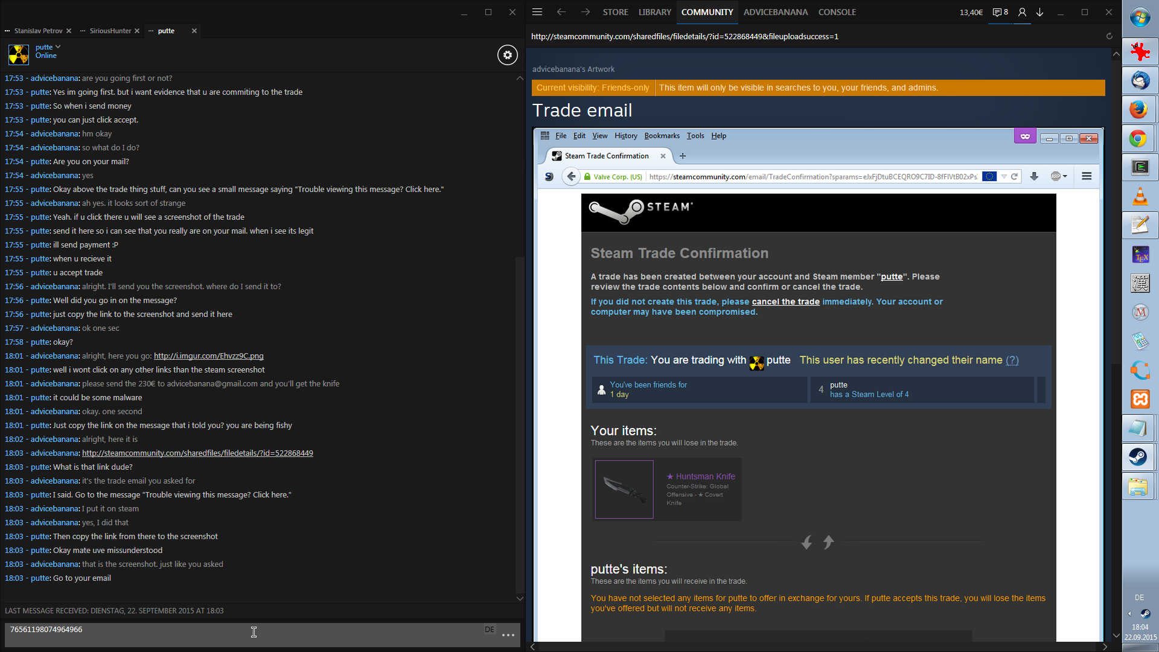Expand putte username dropdown chevron
The width and height of the screenshot is (1159, 652).
pos(58,46)
